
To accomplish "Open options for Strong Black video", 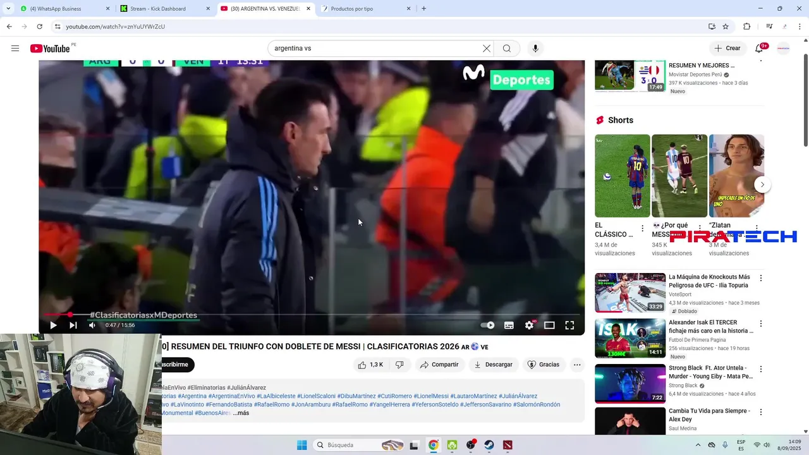I will (761, 369).
